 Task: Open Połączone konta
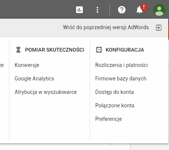pos(115,105)
